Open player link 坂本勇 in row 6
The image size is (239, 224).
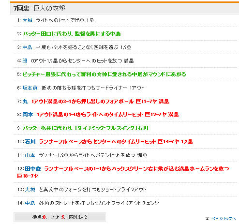(x=30, y=88)
